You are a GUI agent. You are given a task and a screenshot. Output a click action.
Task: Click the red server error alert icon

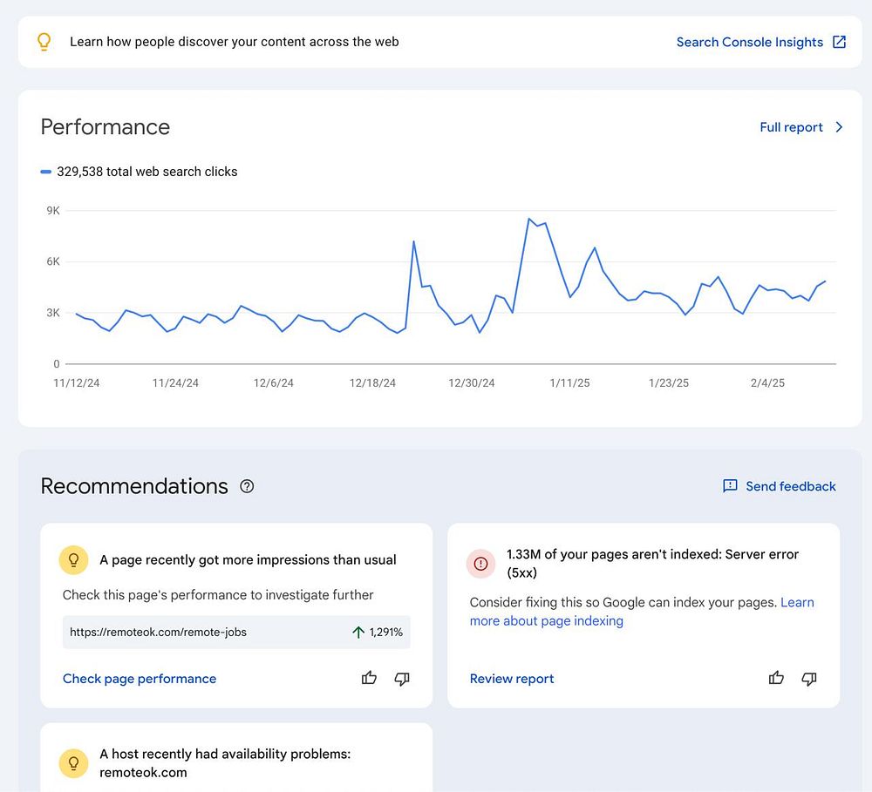click(480, 564)
